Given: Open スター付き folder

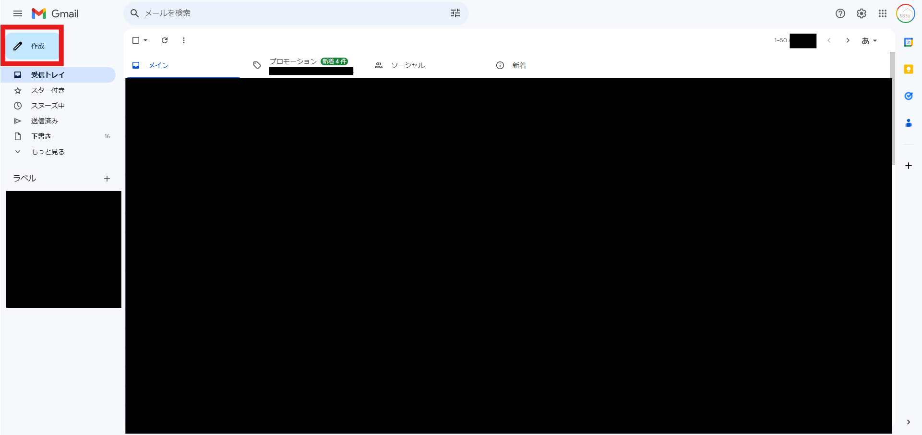Looking at the screenshot, I should click(58, 90).
